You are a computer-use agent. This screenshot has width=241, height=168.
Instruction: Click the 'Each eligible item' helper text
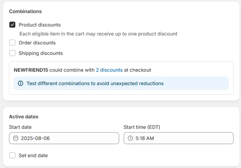[98, 34]
